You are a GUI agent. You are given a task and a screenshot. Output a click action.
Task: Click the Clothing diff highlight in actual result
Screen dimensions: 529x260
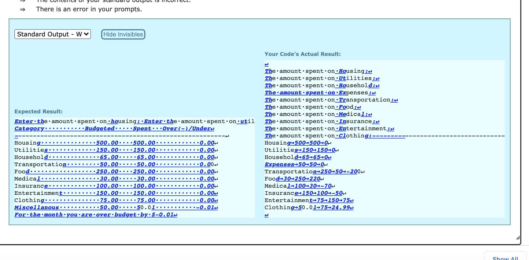(x=308, y=207)
